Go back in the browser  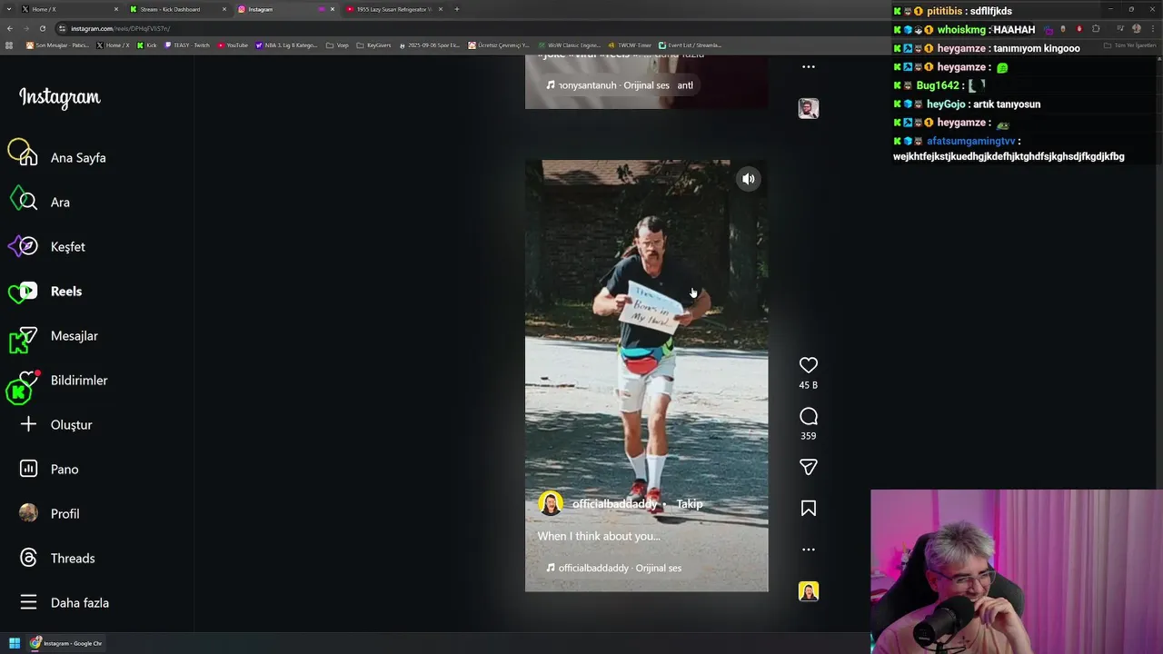10,28
